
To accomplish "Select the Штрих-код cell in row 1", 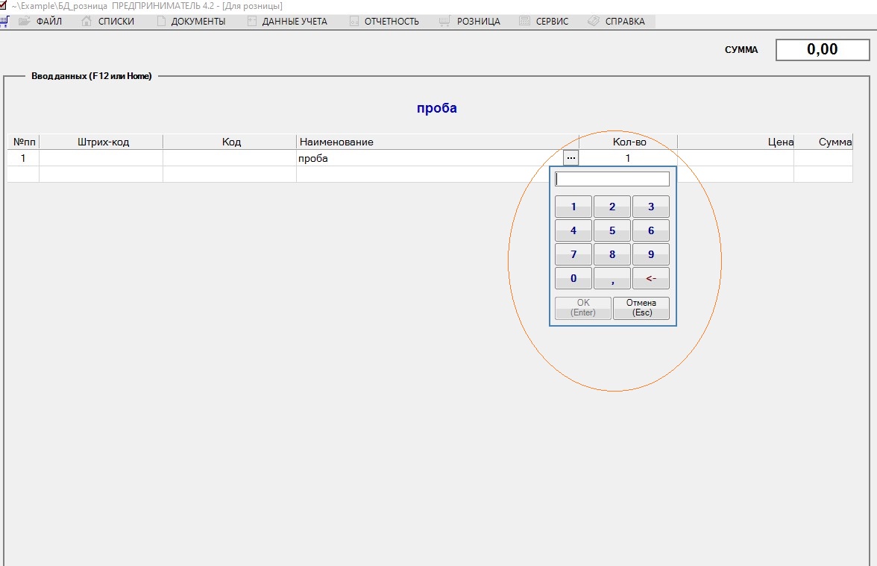I will 101,158.
